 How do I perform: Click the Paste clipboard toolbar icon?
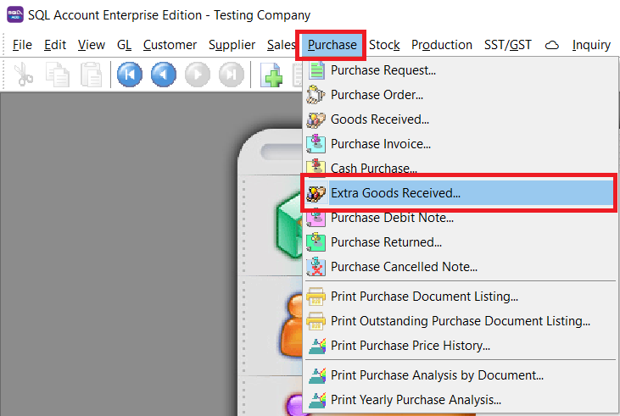(89, 75)
